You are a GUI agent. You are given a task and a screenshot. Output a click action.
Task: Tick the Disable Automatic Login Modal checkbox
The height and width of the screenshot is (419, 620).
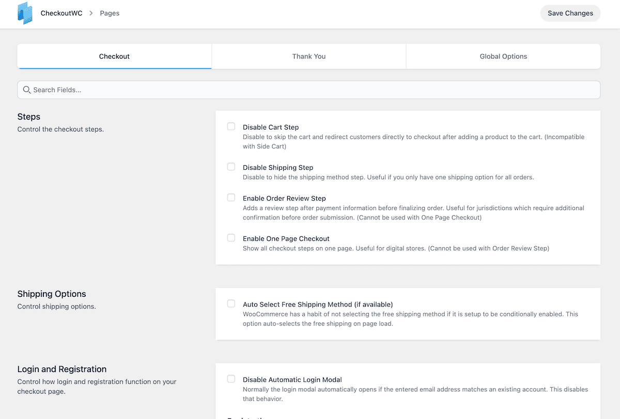point(231,379)
